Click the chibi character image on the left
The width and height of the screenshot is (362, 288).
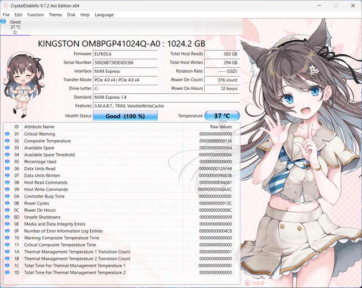click(23, 85)
